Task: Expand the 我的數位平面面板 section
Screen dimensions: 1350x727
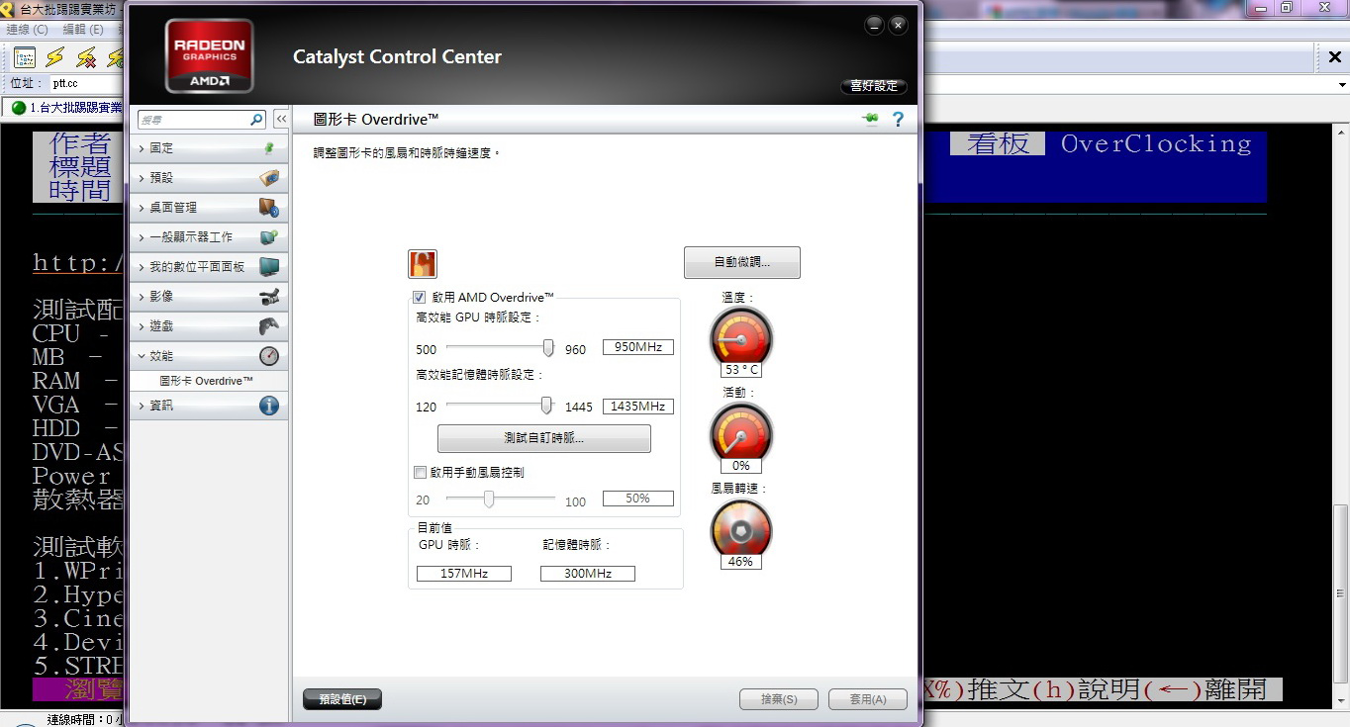Action: [x=209, y=267]
